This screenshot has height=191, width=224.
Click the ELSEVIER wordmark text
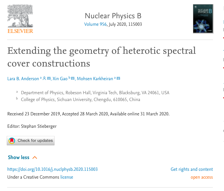pos(20,31)
